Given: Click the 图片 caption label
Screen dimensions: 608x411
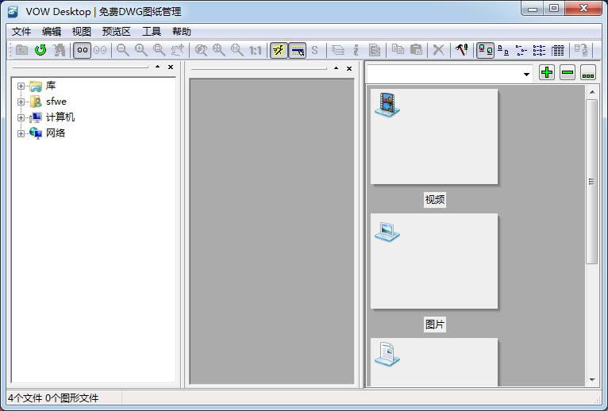Looking at the screenshot, I should point(435,325).
